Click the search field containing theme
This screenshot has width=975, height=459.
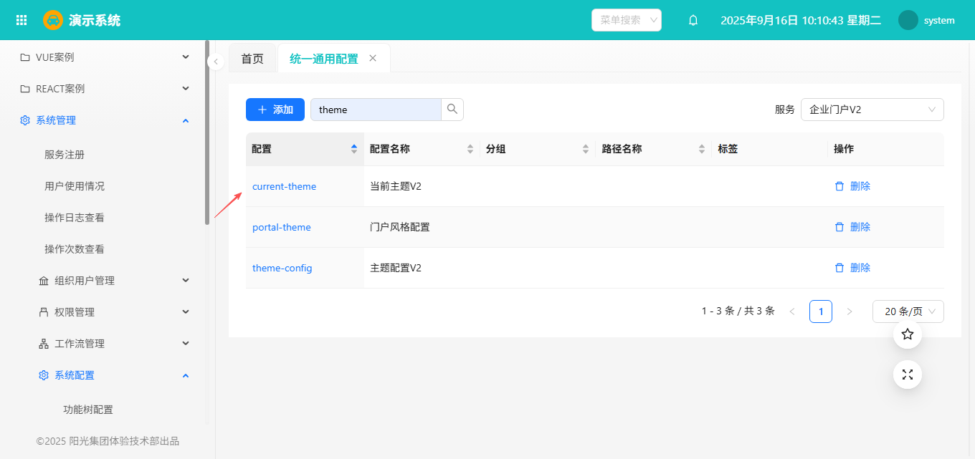pos(376,110)
